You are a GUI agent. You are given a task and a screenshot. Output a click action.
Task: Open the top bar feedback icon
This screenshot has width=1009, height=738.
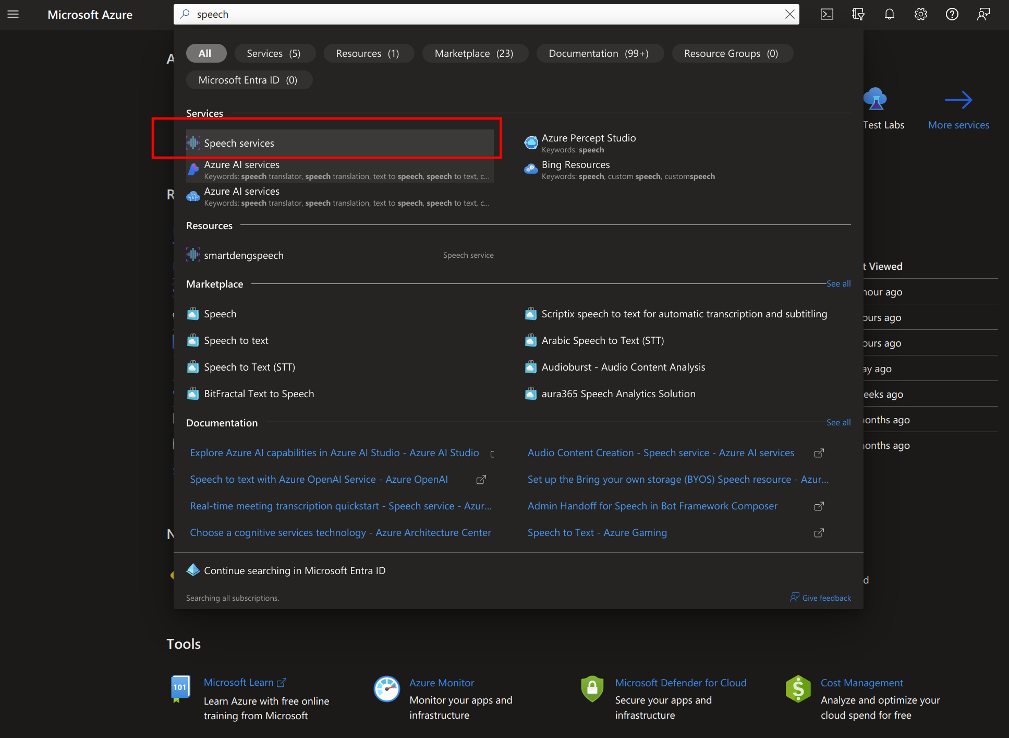[x=983, y=14]
